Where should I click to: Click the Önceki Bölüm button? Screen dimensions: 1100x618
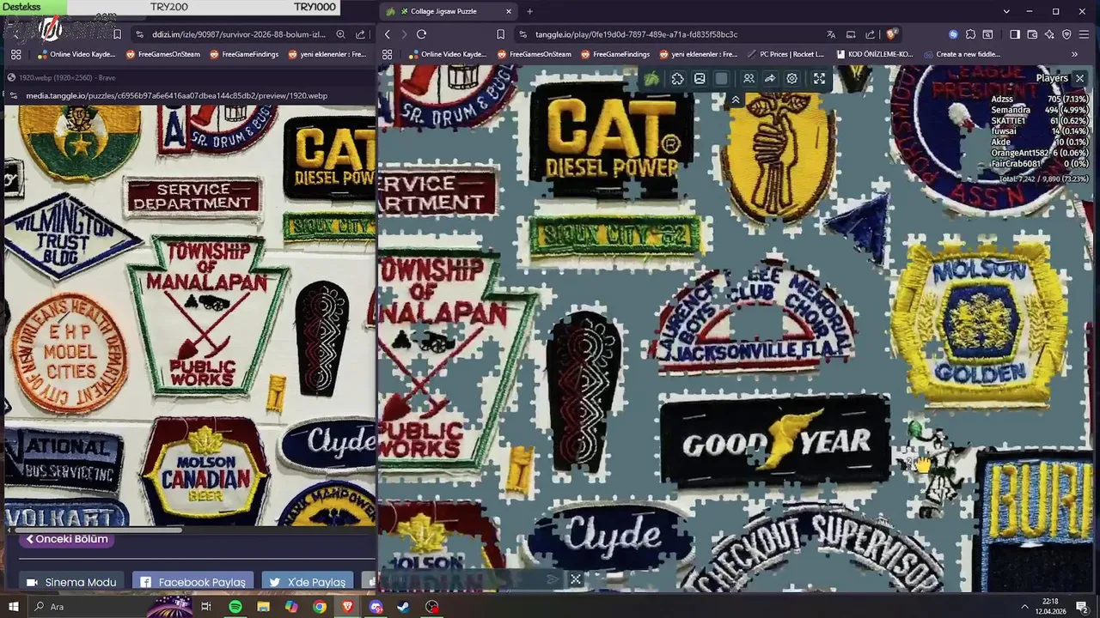click(67, 539)
